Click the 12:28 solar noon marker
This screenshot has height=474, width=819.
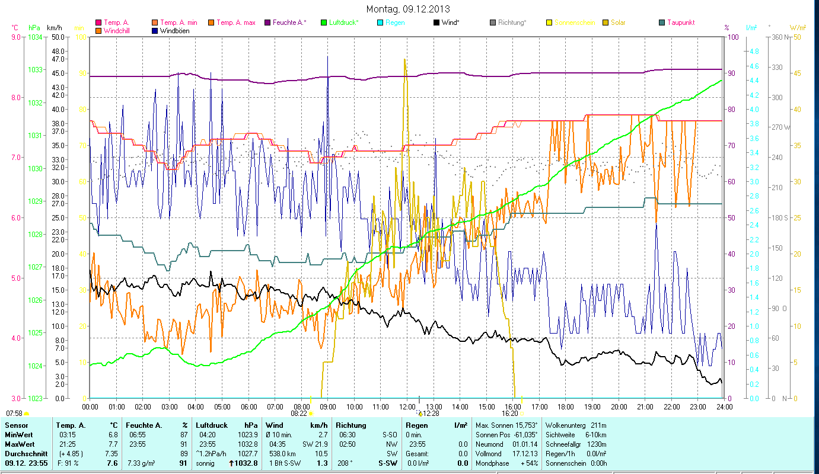(430, 414)
